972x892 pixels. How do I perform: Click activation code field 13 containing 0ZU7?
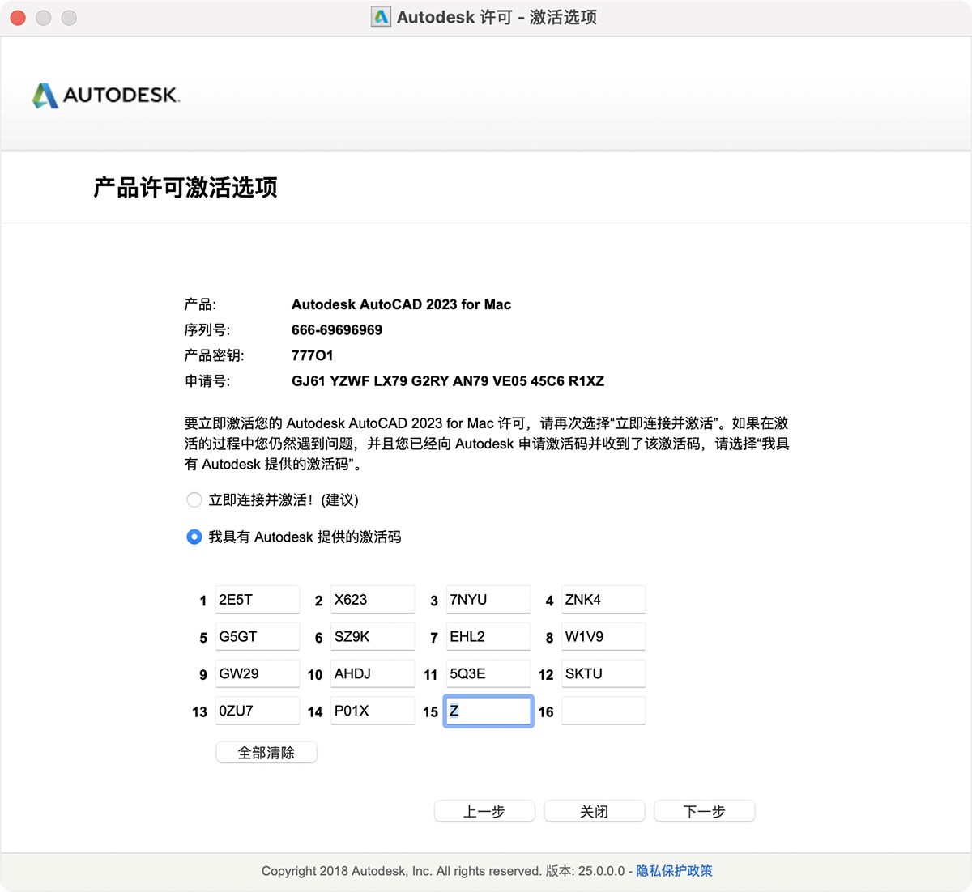(x=258, y=711)
